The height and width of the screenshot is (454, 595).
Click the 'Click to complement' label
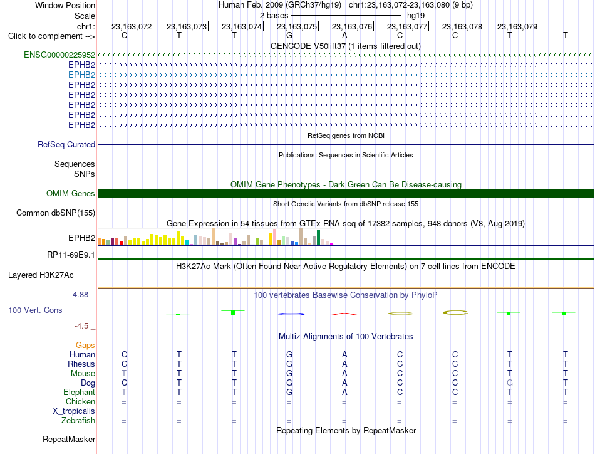[x=51, y=36]
